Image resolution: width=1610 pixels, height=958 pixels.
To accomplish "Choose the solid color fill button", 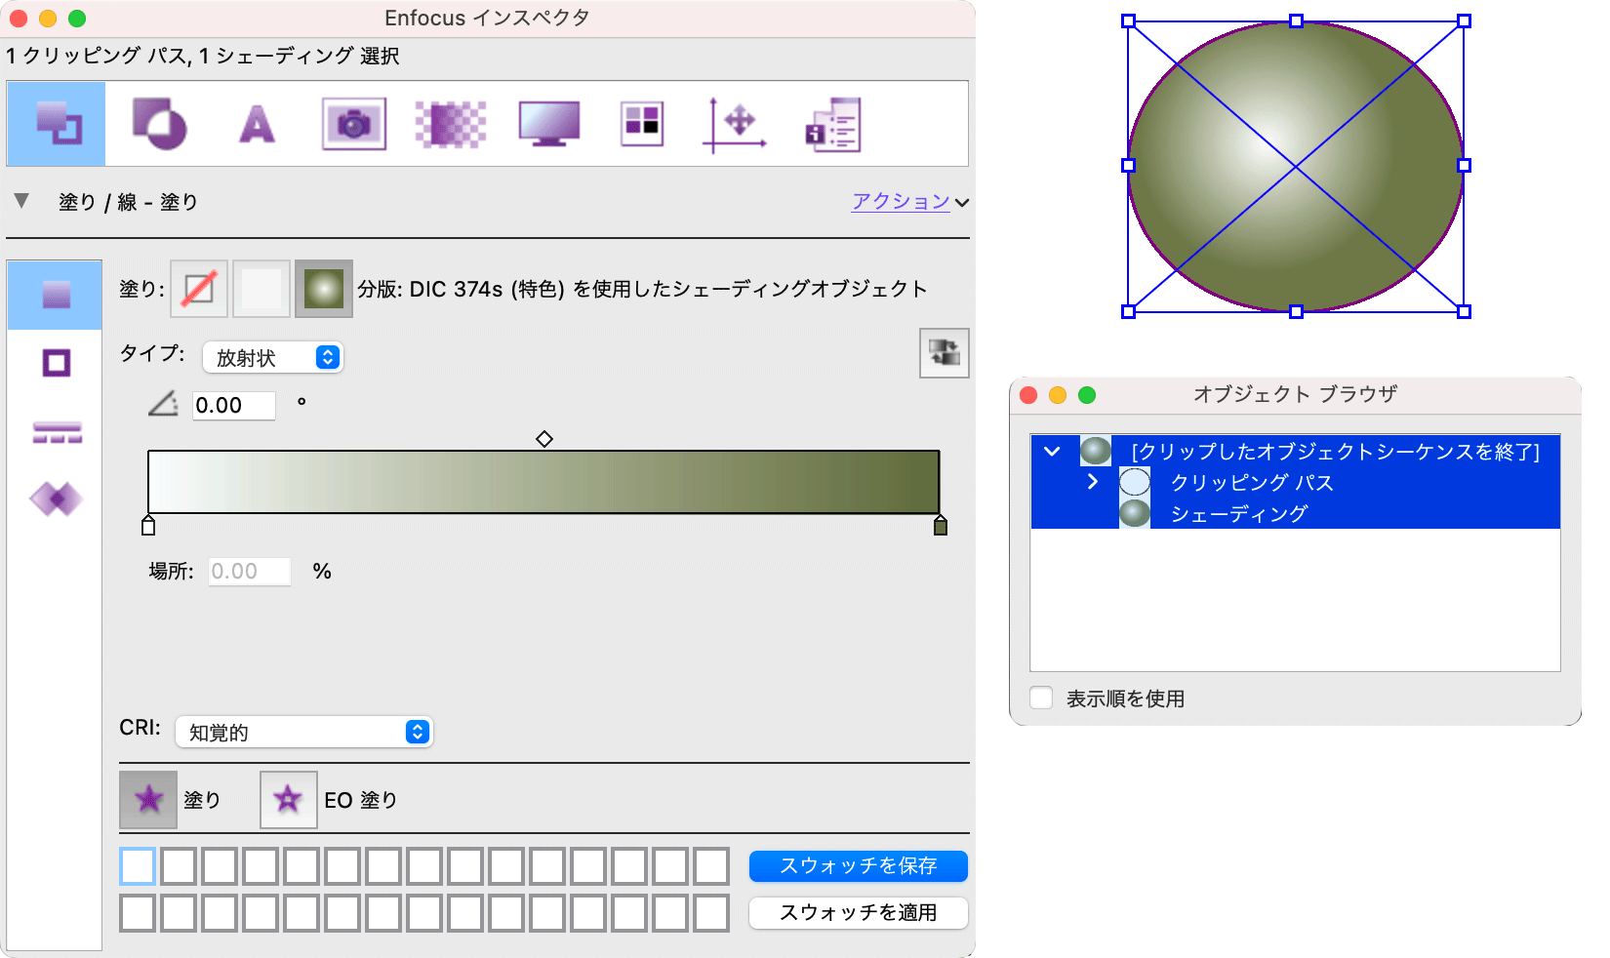I will 262,289.
